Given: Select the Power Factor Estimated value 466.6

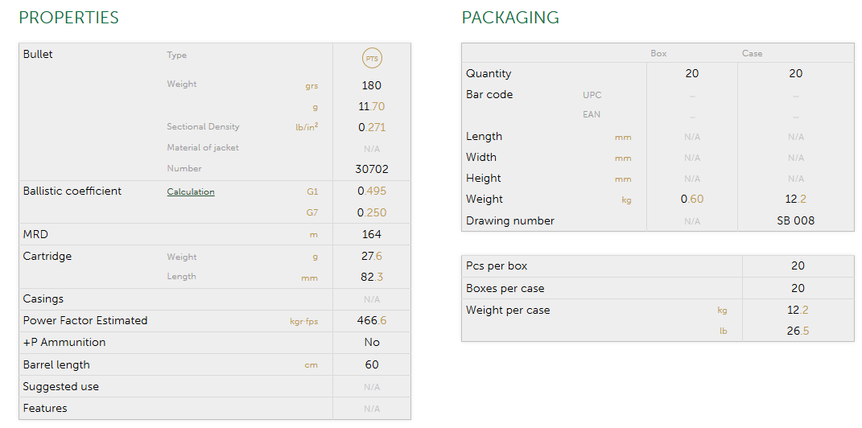Looking at the screenshot, I should pyautogui.click(x=371, y=321).
